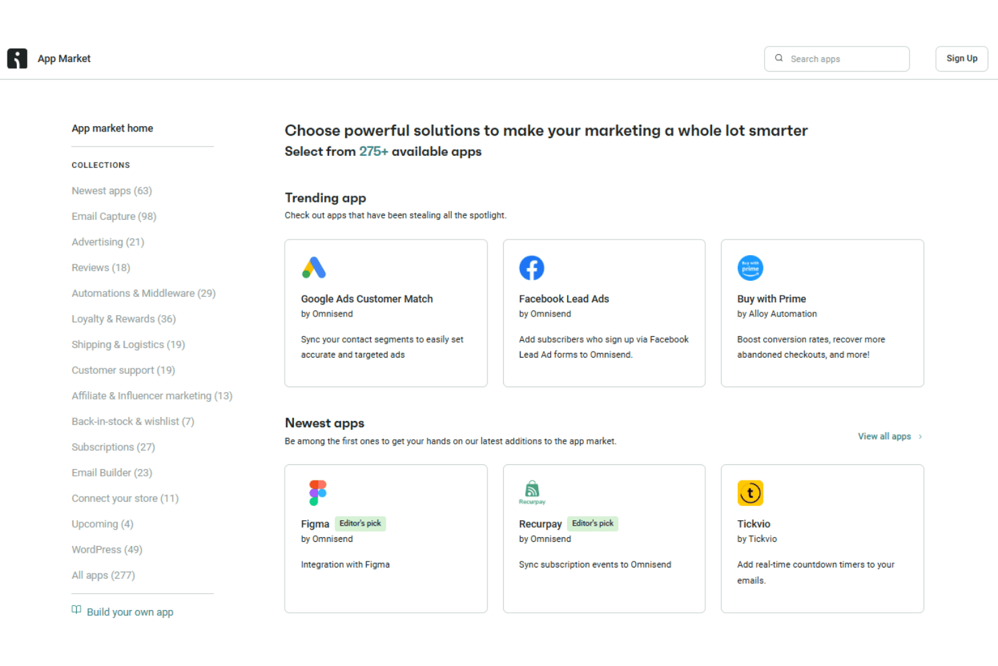The image size is (998, 666).
Task: Show All apps (277)
Action: pos(103,576)
